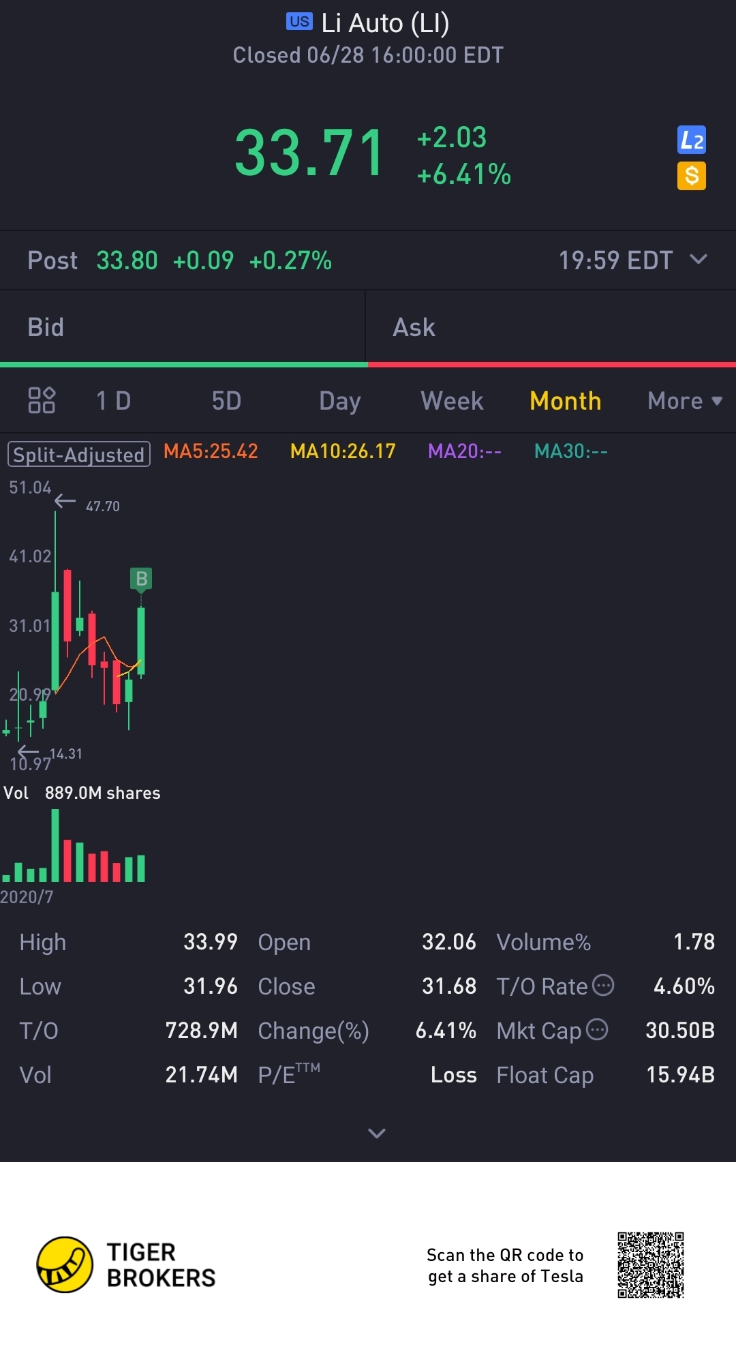Image resolution: width=736 pixels, height=1368 pixels.
Task: Tap the Post 33.80 price
Action: tap(127, 260)
